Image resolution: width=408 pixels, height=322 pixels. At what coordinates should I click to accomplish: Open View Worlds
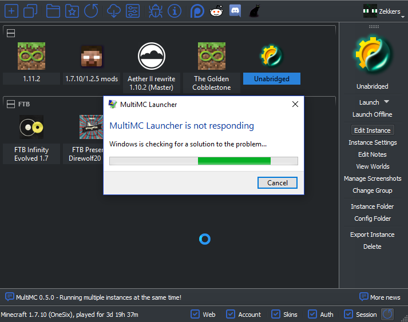(373, 166)
